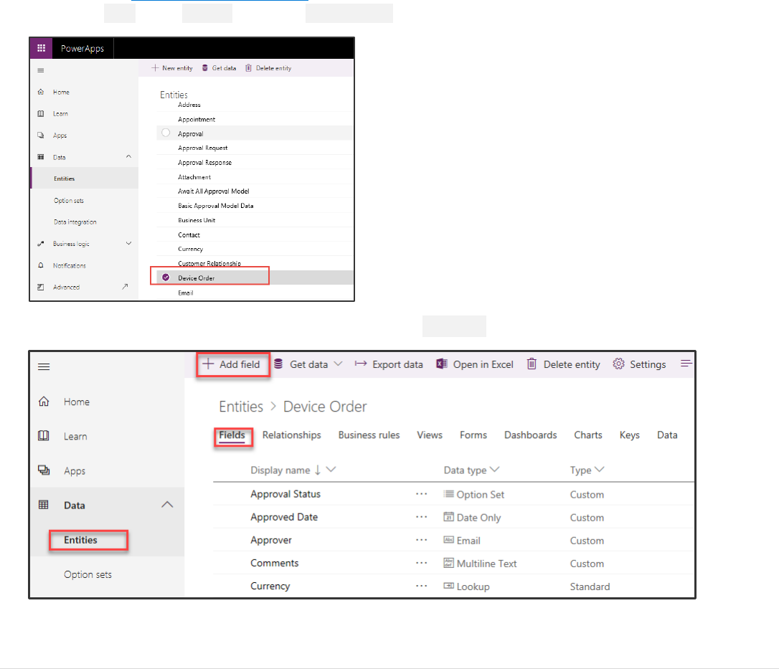779x669 pixels.
Task: Click the New entity plus icon
Action: (x=155, y=67)
